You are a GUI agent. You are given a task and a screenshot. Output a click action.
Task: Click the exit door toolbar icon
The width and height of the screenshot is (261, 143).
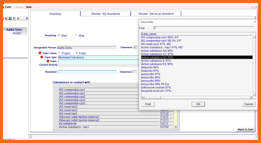pos(10,18)
